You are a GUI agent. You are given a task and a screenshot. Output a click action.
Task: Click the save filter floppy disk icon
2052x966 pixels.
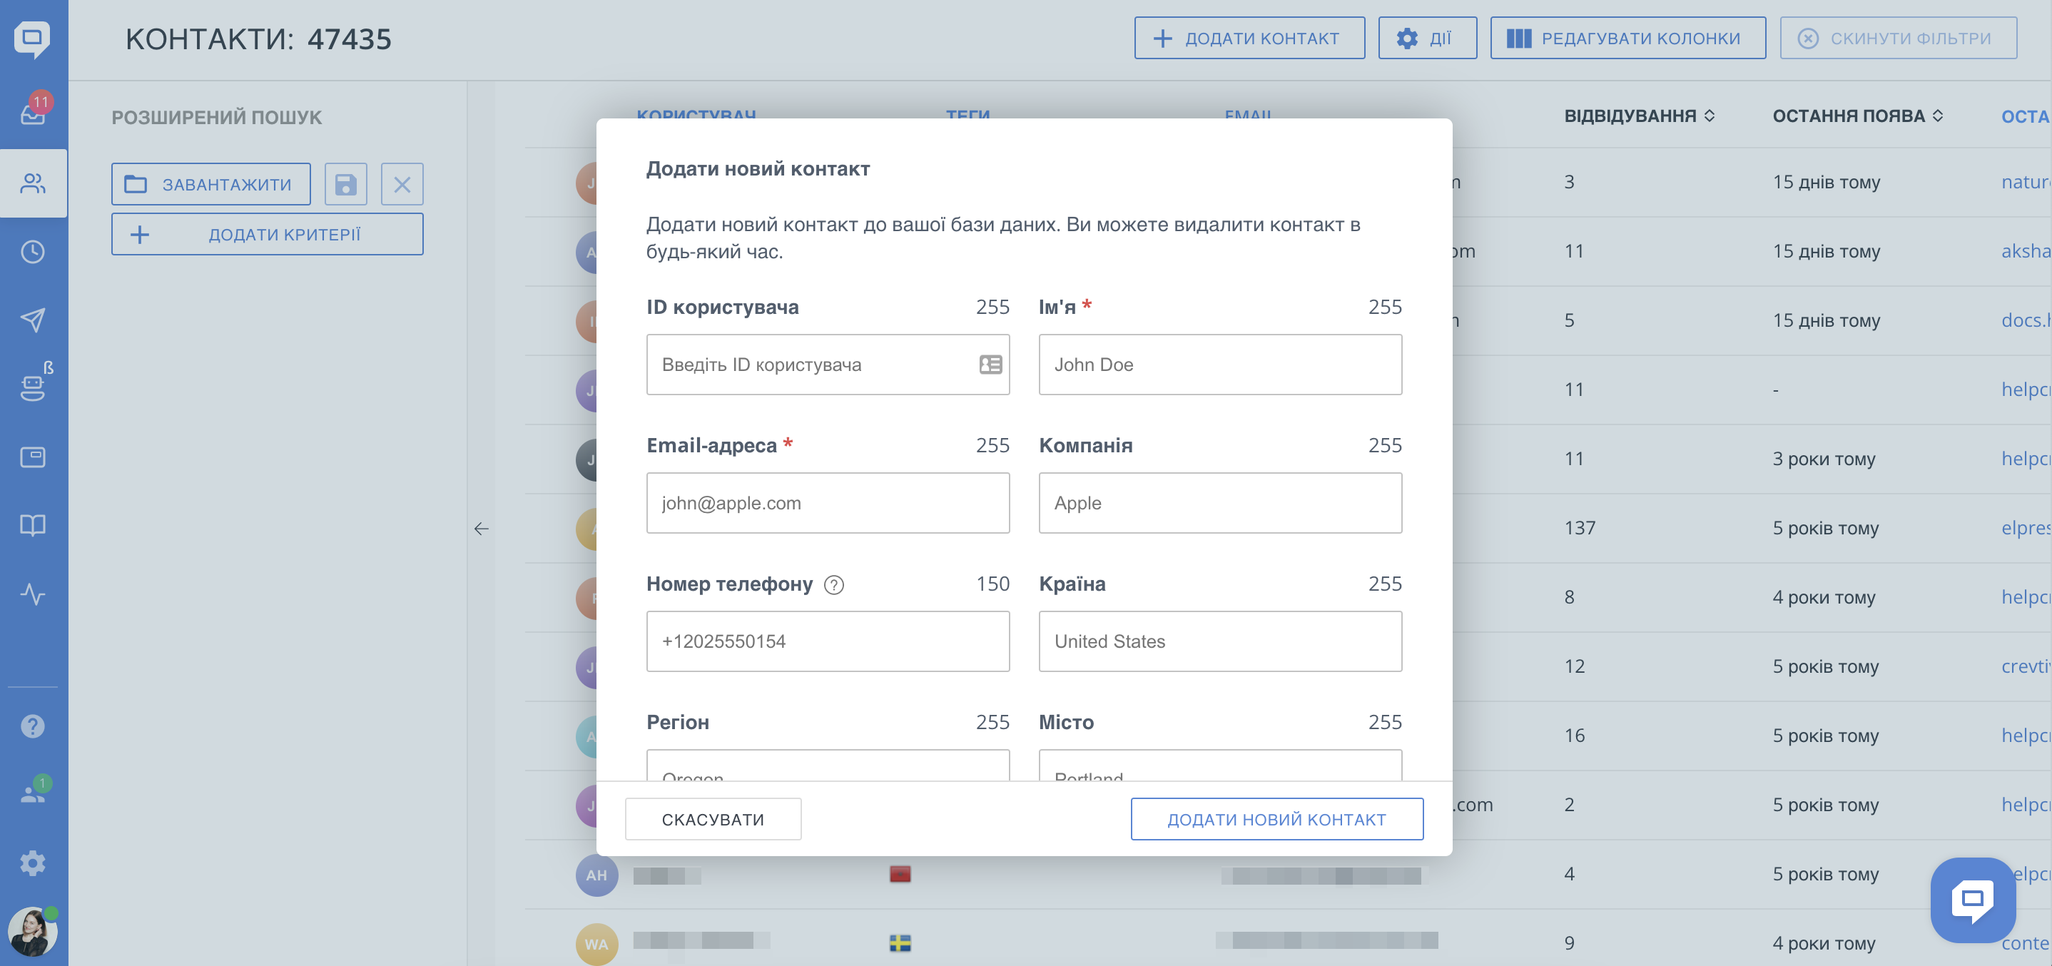(x=346, y=185)
